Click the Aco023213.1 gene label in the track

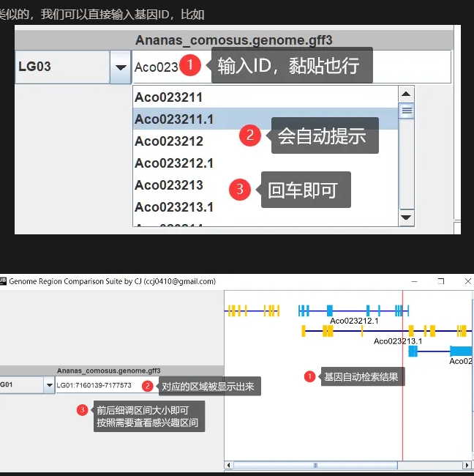(398, 341)
